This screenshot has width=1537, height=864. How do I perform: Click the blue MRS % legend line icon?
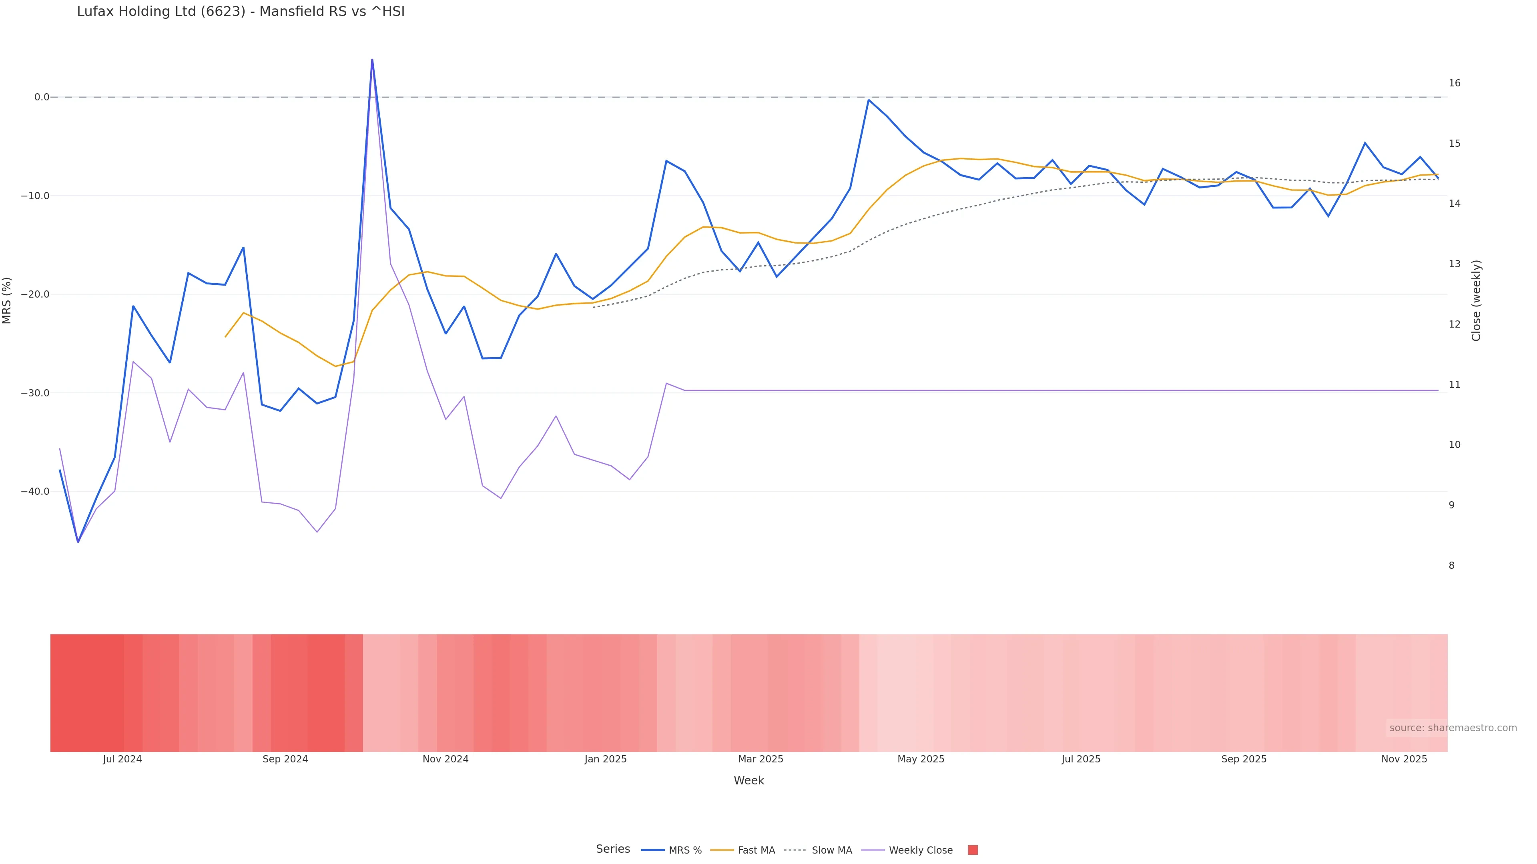[652, 850]
